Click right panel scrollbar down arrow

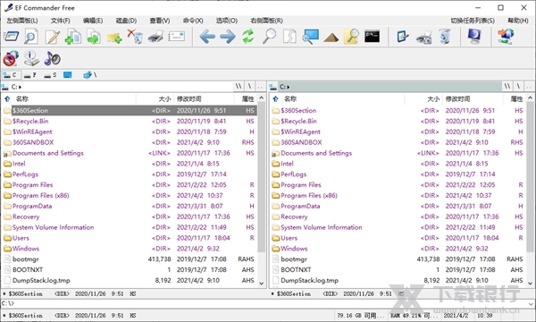(x=530, y=284)
